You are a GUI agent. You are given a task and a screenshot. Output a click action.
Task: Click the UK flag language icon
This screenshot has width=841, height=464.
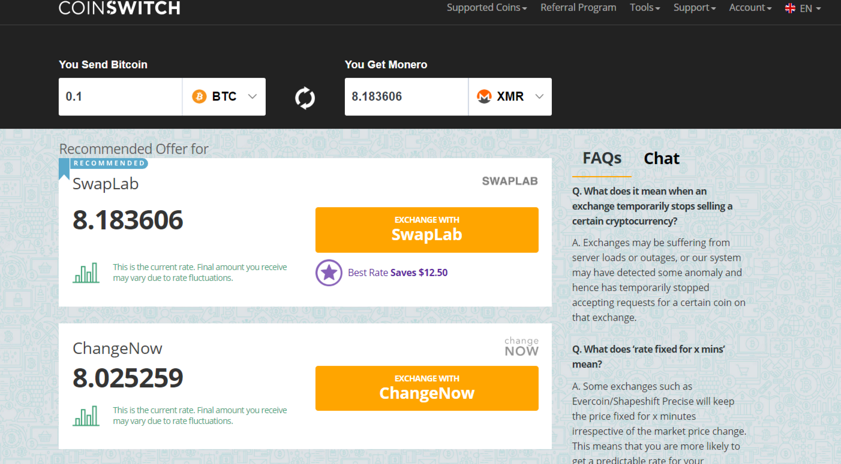tap(790, 8)
